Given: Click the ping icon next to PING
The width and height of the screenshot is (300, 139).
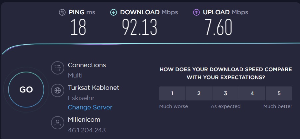Looking at the screenshot, I should pos(62,12).
